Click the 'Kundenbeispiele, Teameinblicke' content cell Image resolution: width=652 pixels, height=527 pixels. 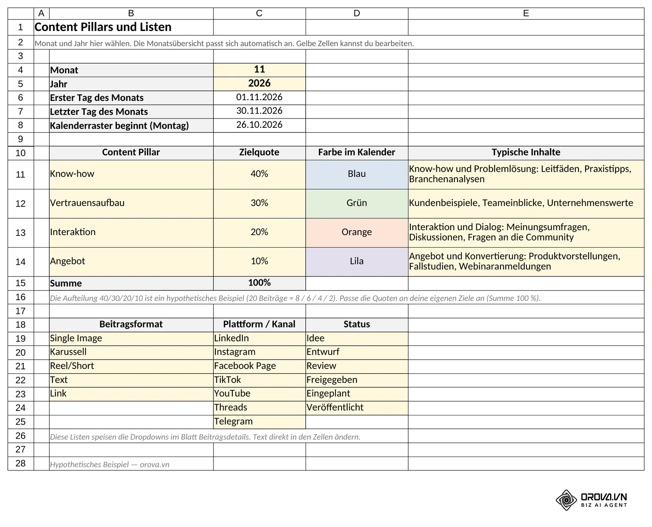[526, 204]
